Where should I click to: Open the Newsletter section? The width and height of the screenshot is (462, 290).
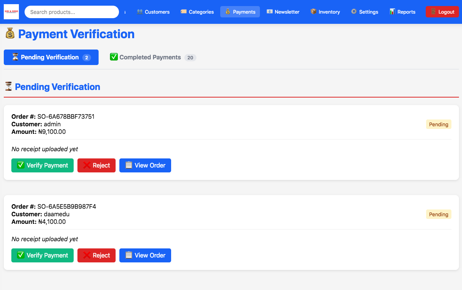point(283,12)
